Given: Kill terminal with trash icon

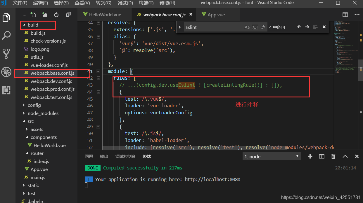Looking at the screenshot, I should (x=333, y=157).
